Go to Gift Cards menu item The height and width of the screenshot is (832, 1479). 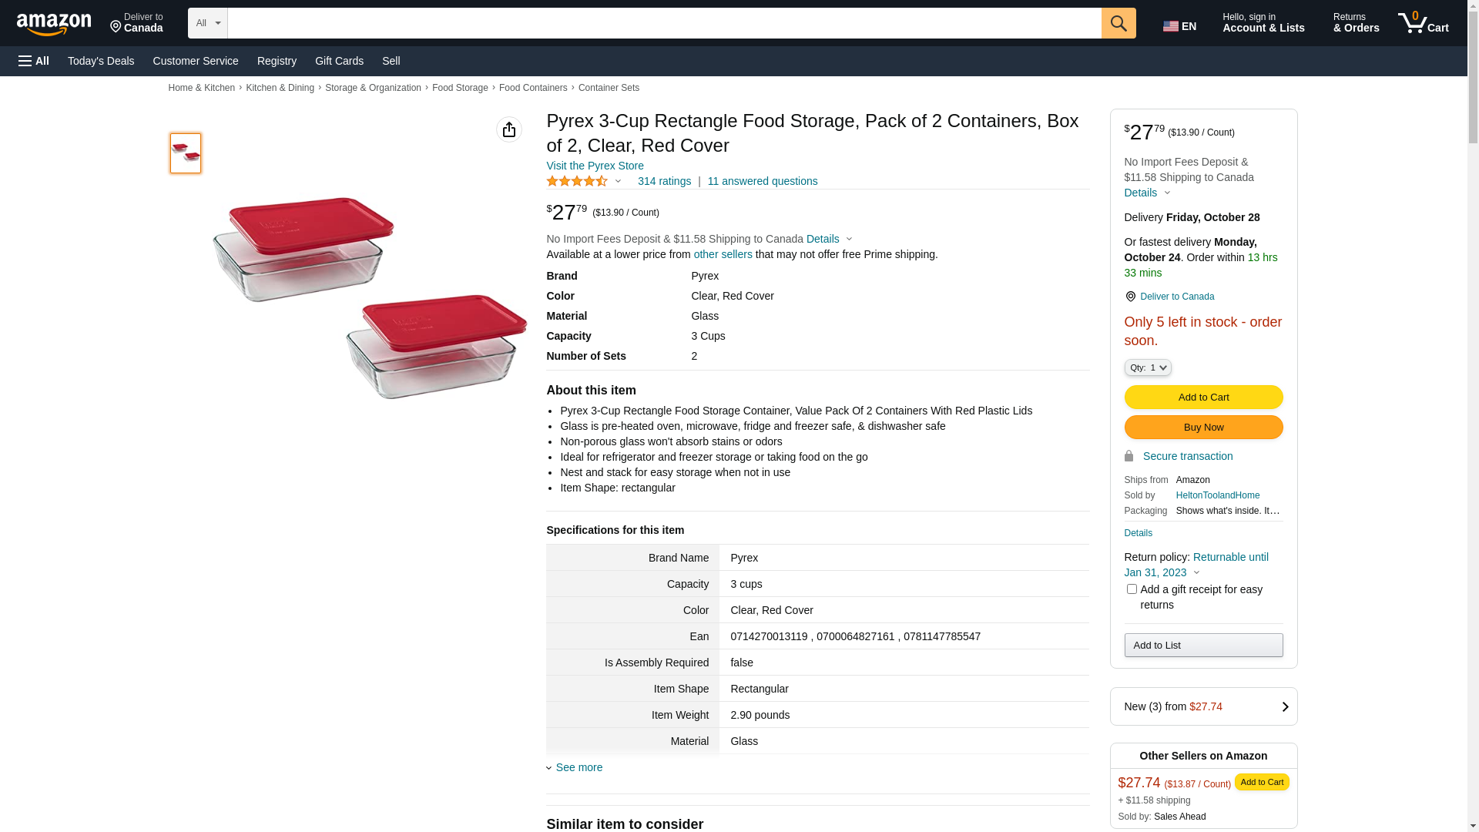(x=339, y=61)
